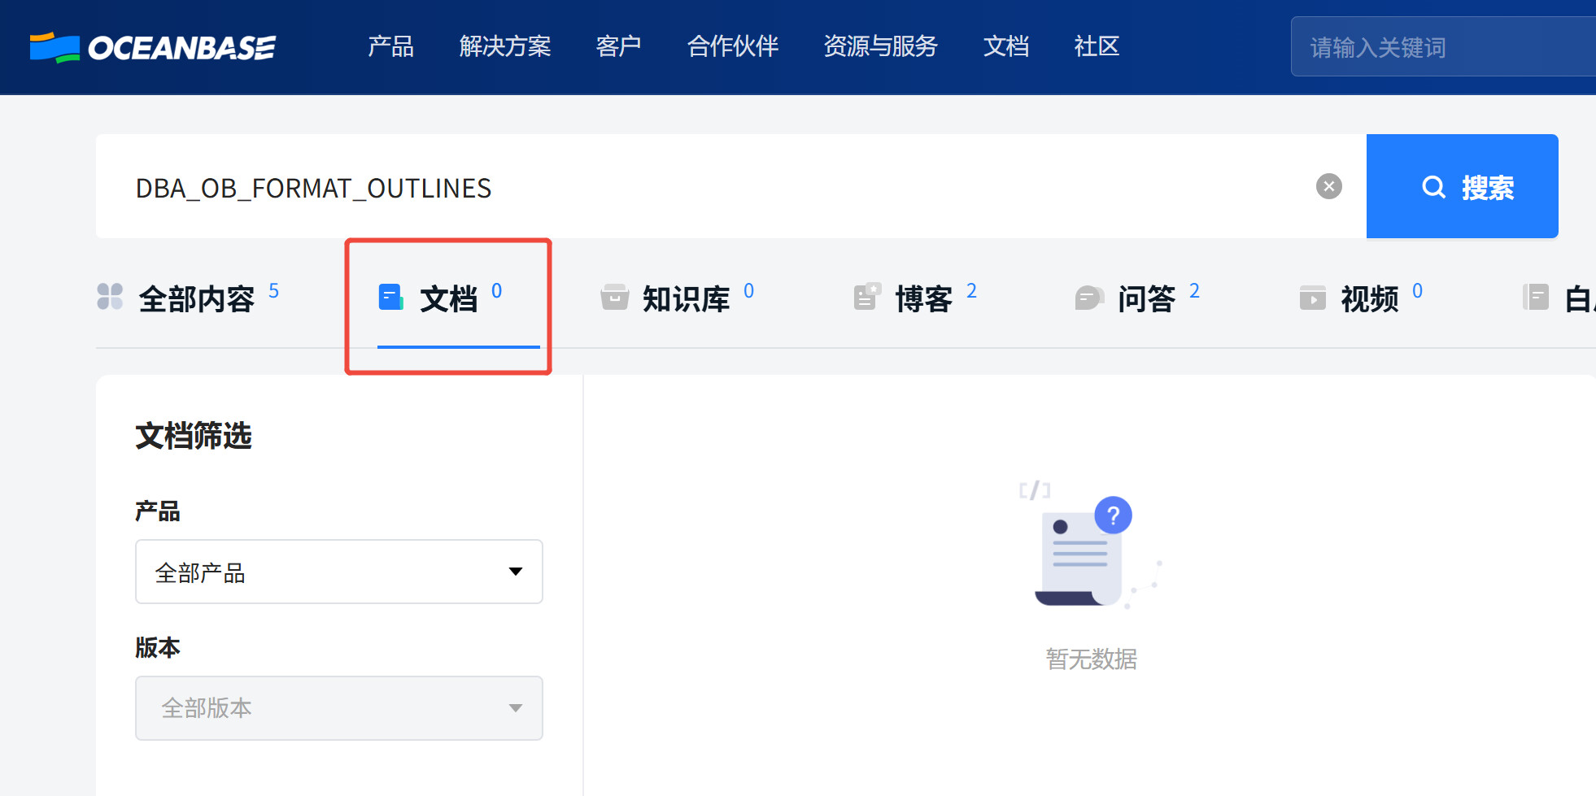
Task: Click the blue 文档 tab icon
Action: 390,298
